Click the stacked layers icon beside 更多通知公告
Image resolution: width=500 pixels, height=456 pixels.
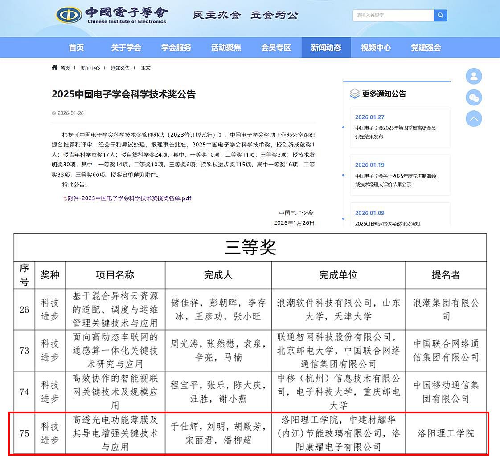[354, 94]
